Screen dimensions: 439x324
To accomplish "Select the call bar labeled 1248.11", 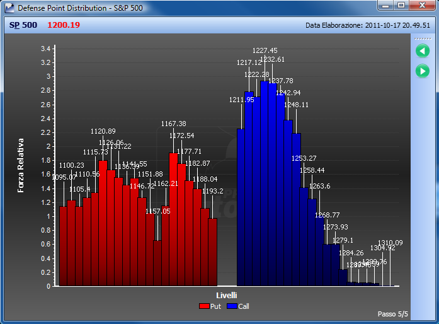I will tap(296, 210).
